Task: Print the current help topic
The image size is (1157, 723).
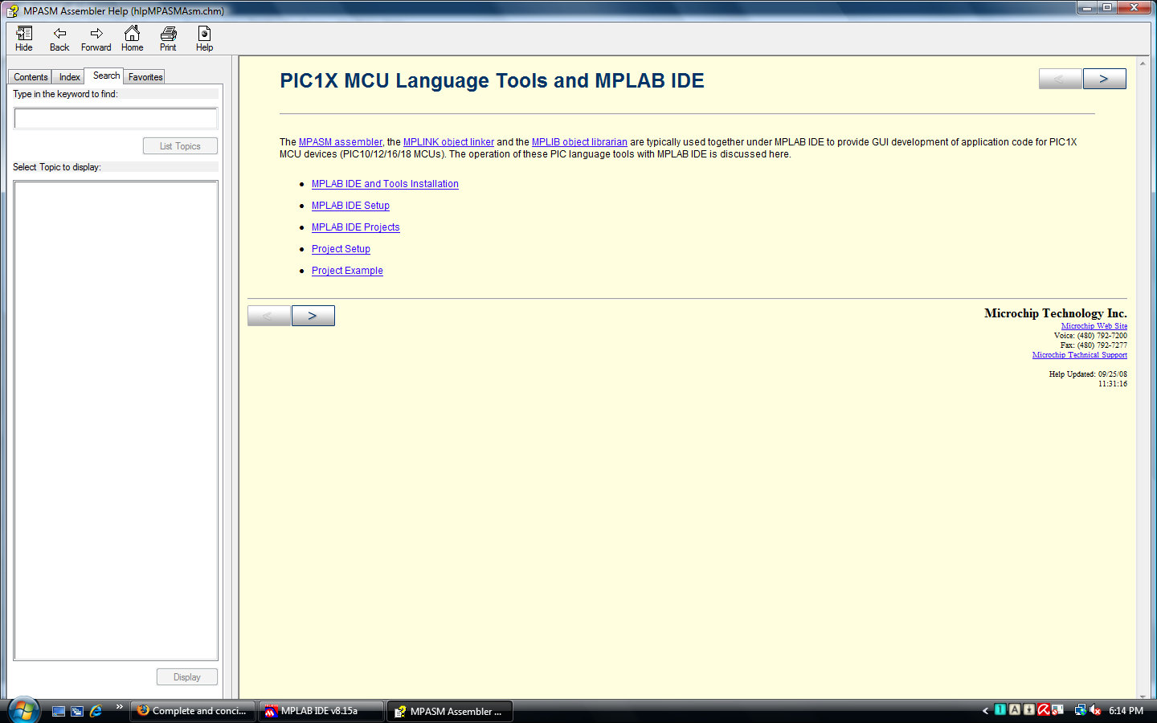Action: click(168, 39)
